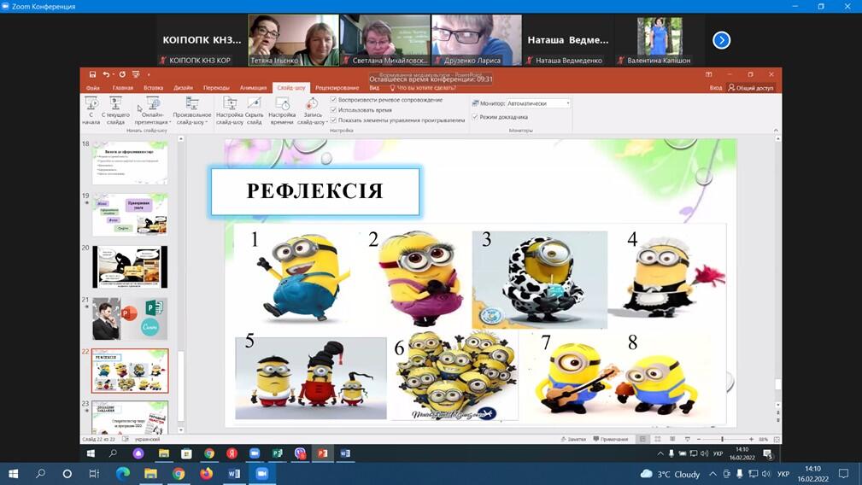Switch to the Вставка ribbon tab
This screenshot has width=862, height=485.
tap(154, 88)
